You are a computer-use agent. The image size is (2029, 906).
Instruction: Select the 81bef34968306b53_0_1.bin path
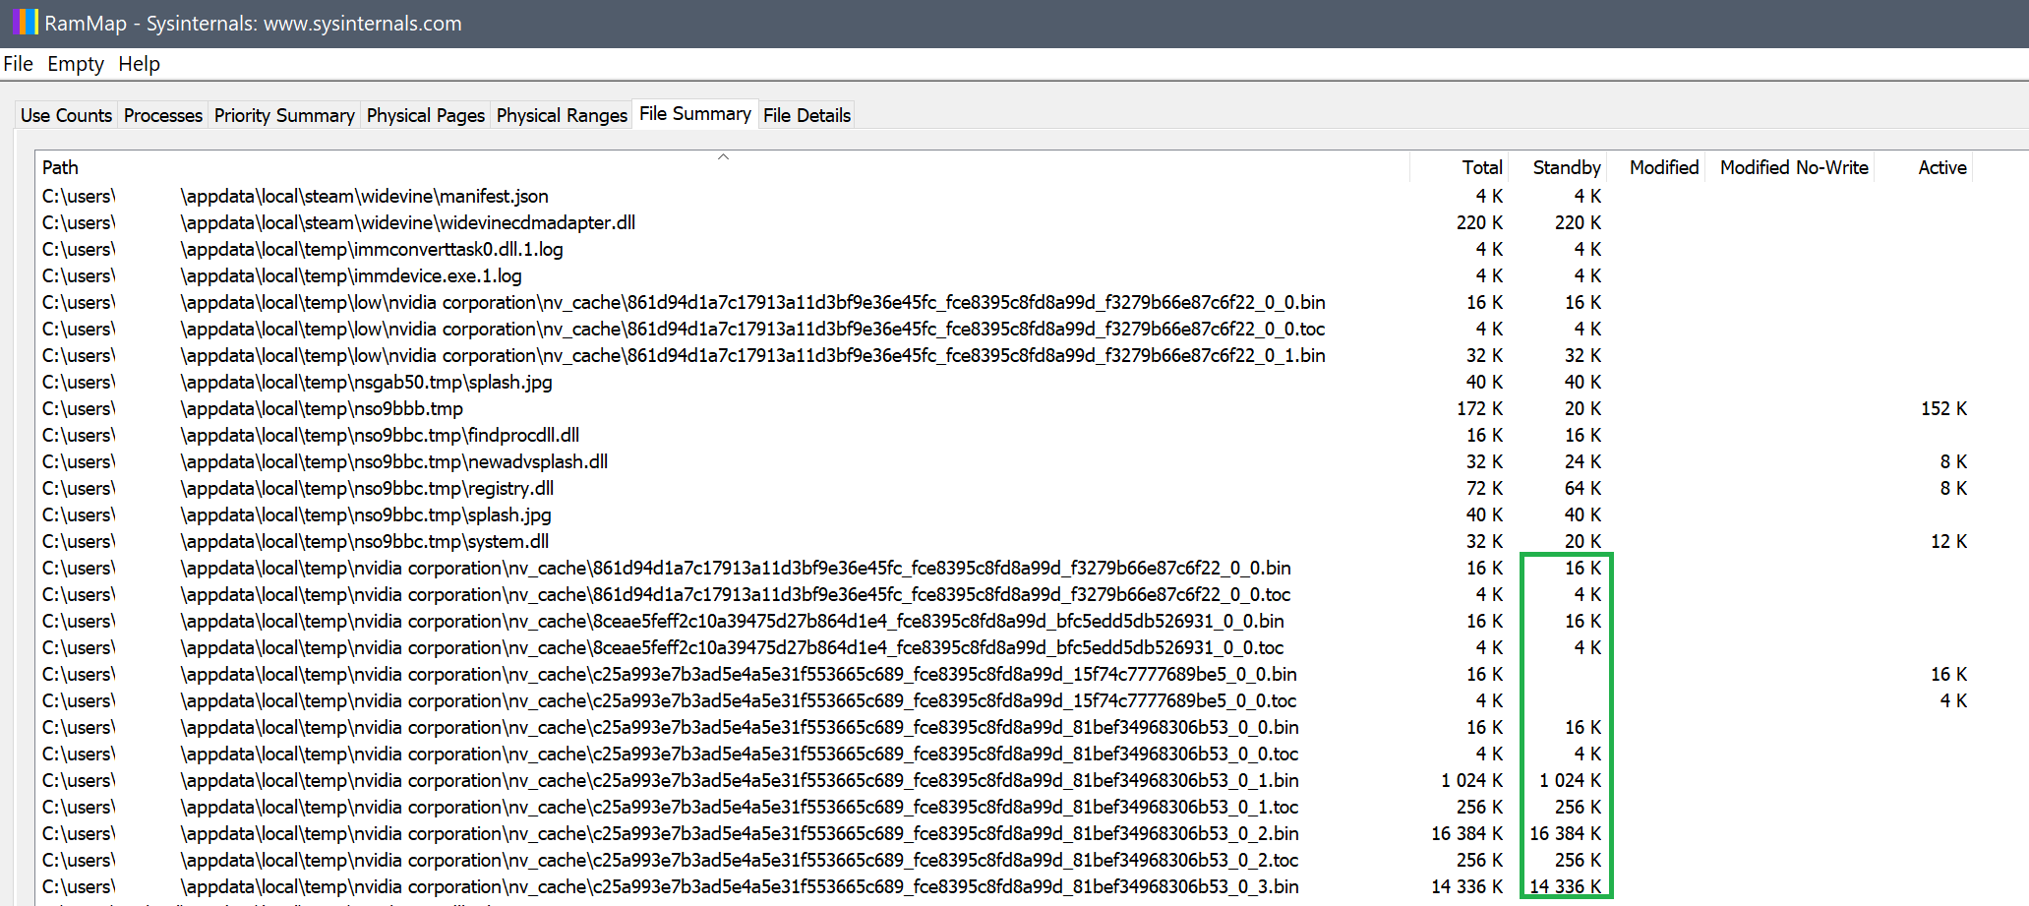pyautogui.click(x=671, y=780)
